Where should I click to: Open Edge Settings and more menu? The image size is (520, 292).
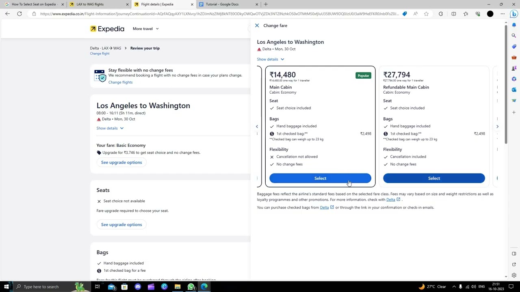click(503, 14)
